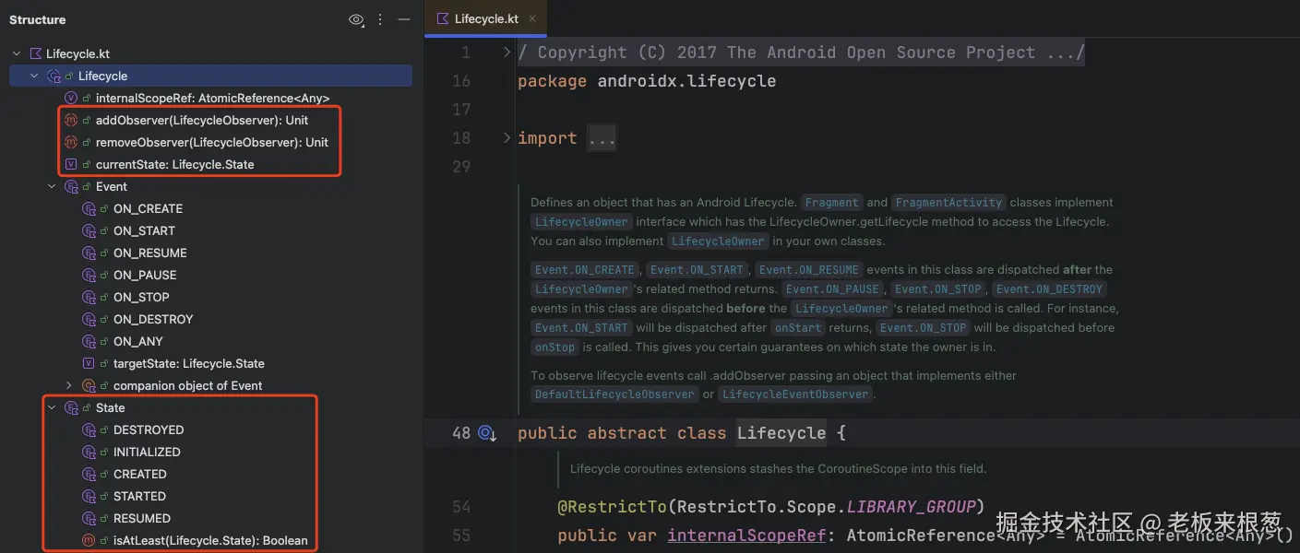Image resolution: width=1300 pixels, height=553 pixels.
Task: Click the isAtLeast method icon
Action: tap(89, 540)
